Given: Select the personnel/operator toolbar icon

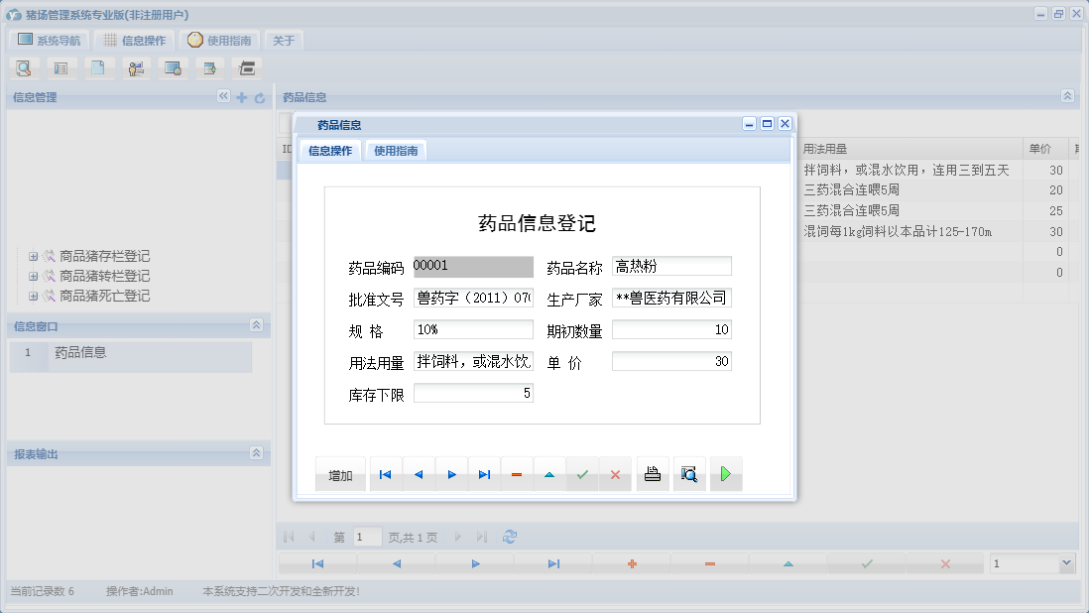Looking at the screenshot, I should coord(136,67).
